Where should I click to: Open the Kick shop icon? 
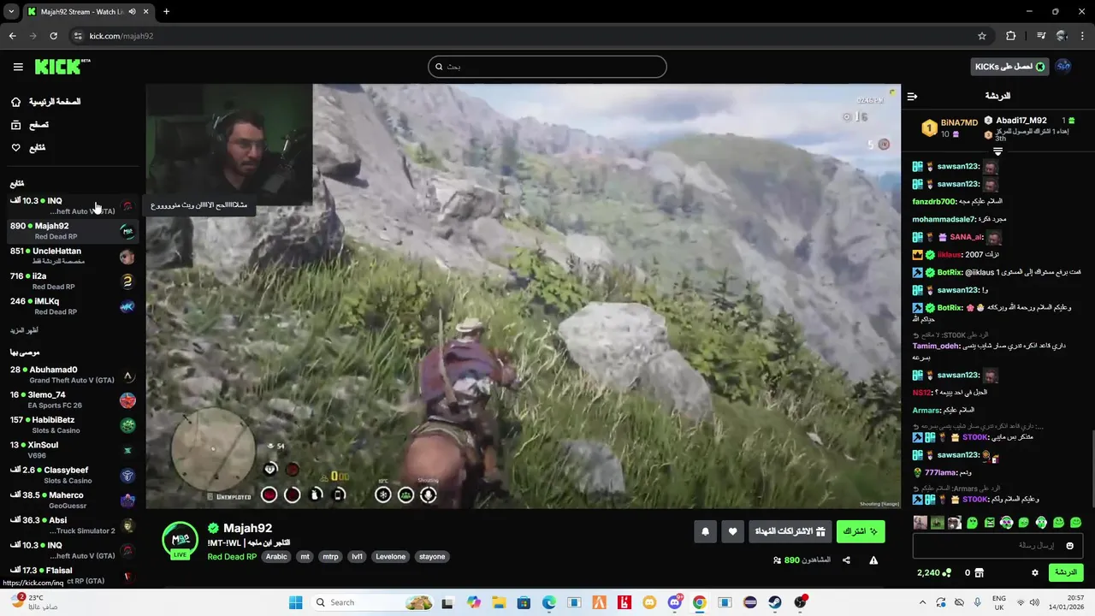pyautogui.click(x=980, y=572)
